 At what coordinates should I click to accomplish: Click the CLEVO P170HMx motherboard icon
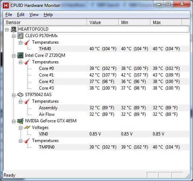click(20, 36)
